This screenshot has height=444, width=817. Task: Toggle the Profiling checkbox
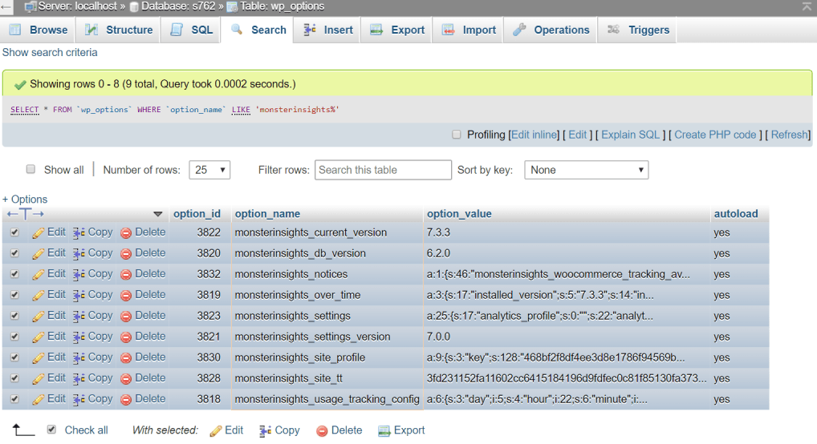(457, 135)
